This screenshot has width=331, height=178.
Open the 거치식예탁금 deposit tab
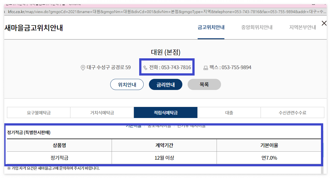coord(102,112)
